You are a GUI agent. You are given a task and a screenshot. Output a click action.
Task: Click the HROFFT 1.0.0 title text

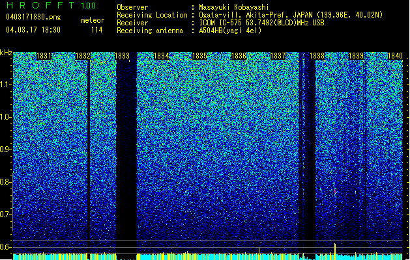pos(51,5)
